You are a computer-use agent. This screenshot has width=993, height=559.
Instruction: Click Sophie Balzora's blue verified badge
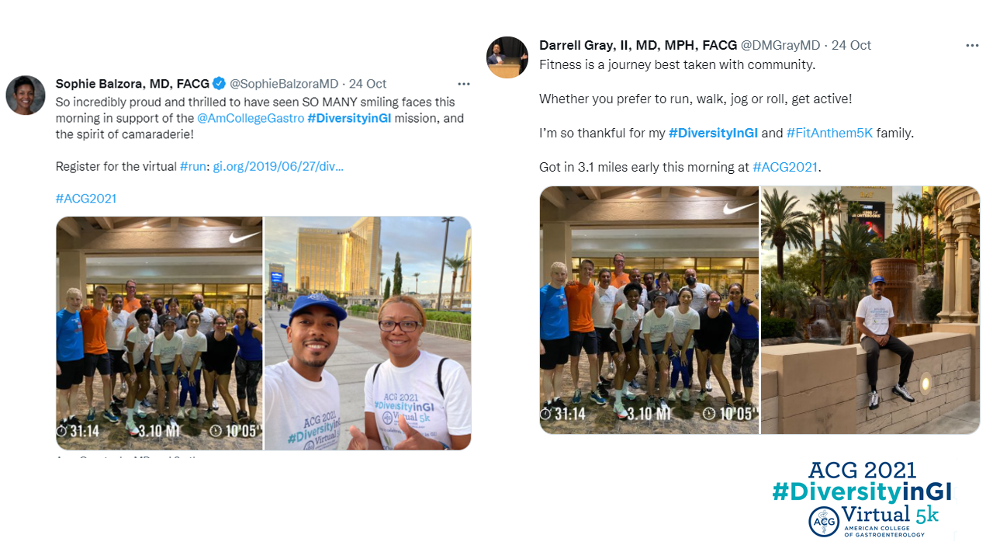220,84
